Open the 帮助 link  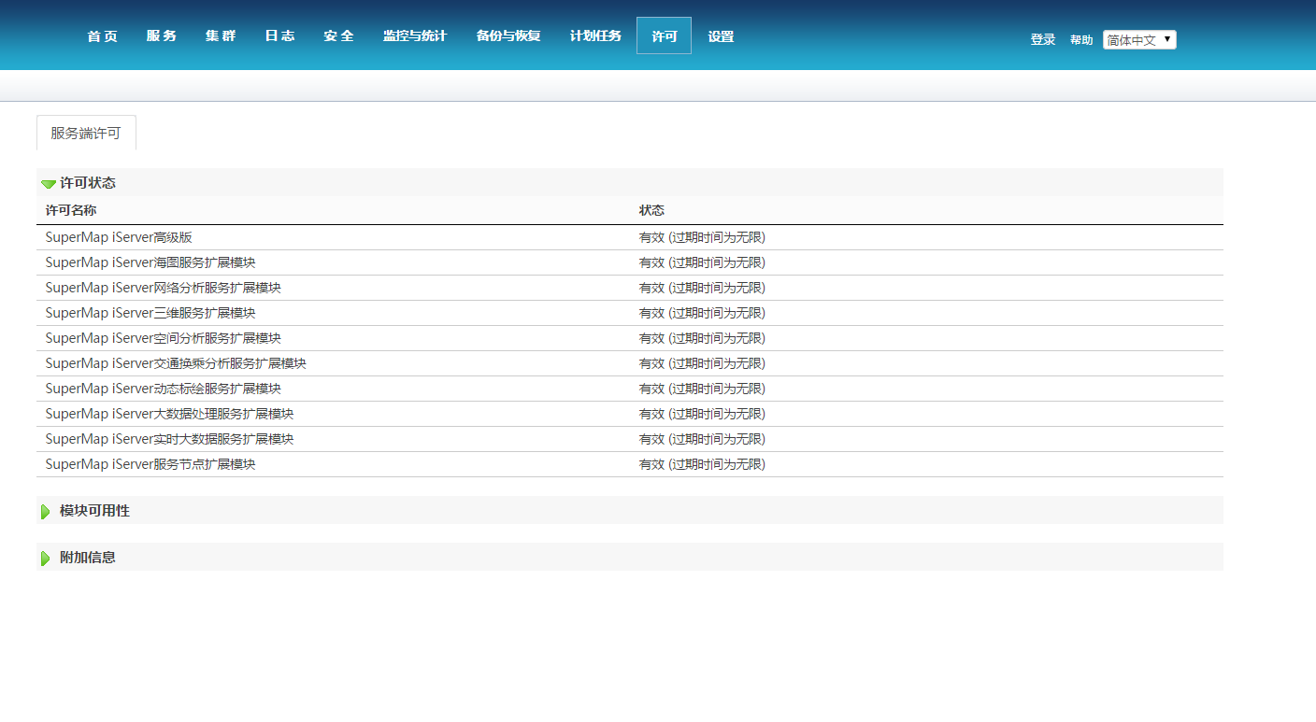tap(1081, 40)
